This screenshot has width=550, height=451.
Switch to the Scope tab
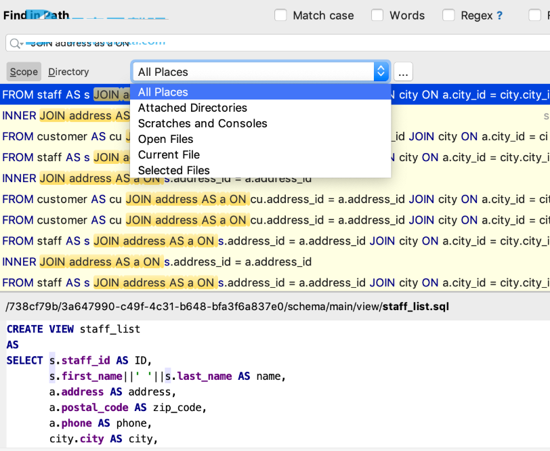(24, 72)
